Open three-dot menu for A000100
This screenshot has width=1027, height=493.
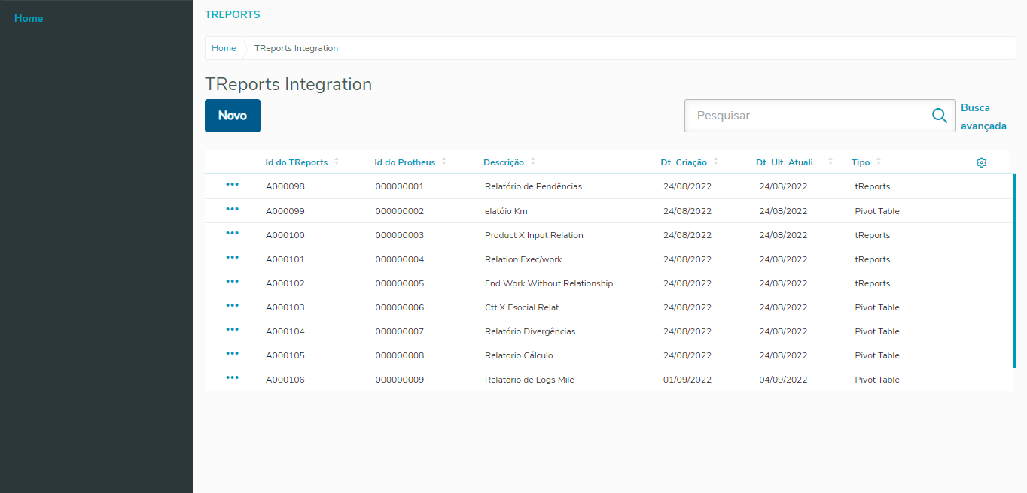click(x=232, y=234)
